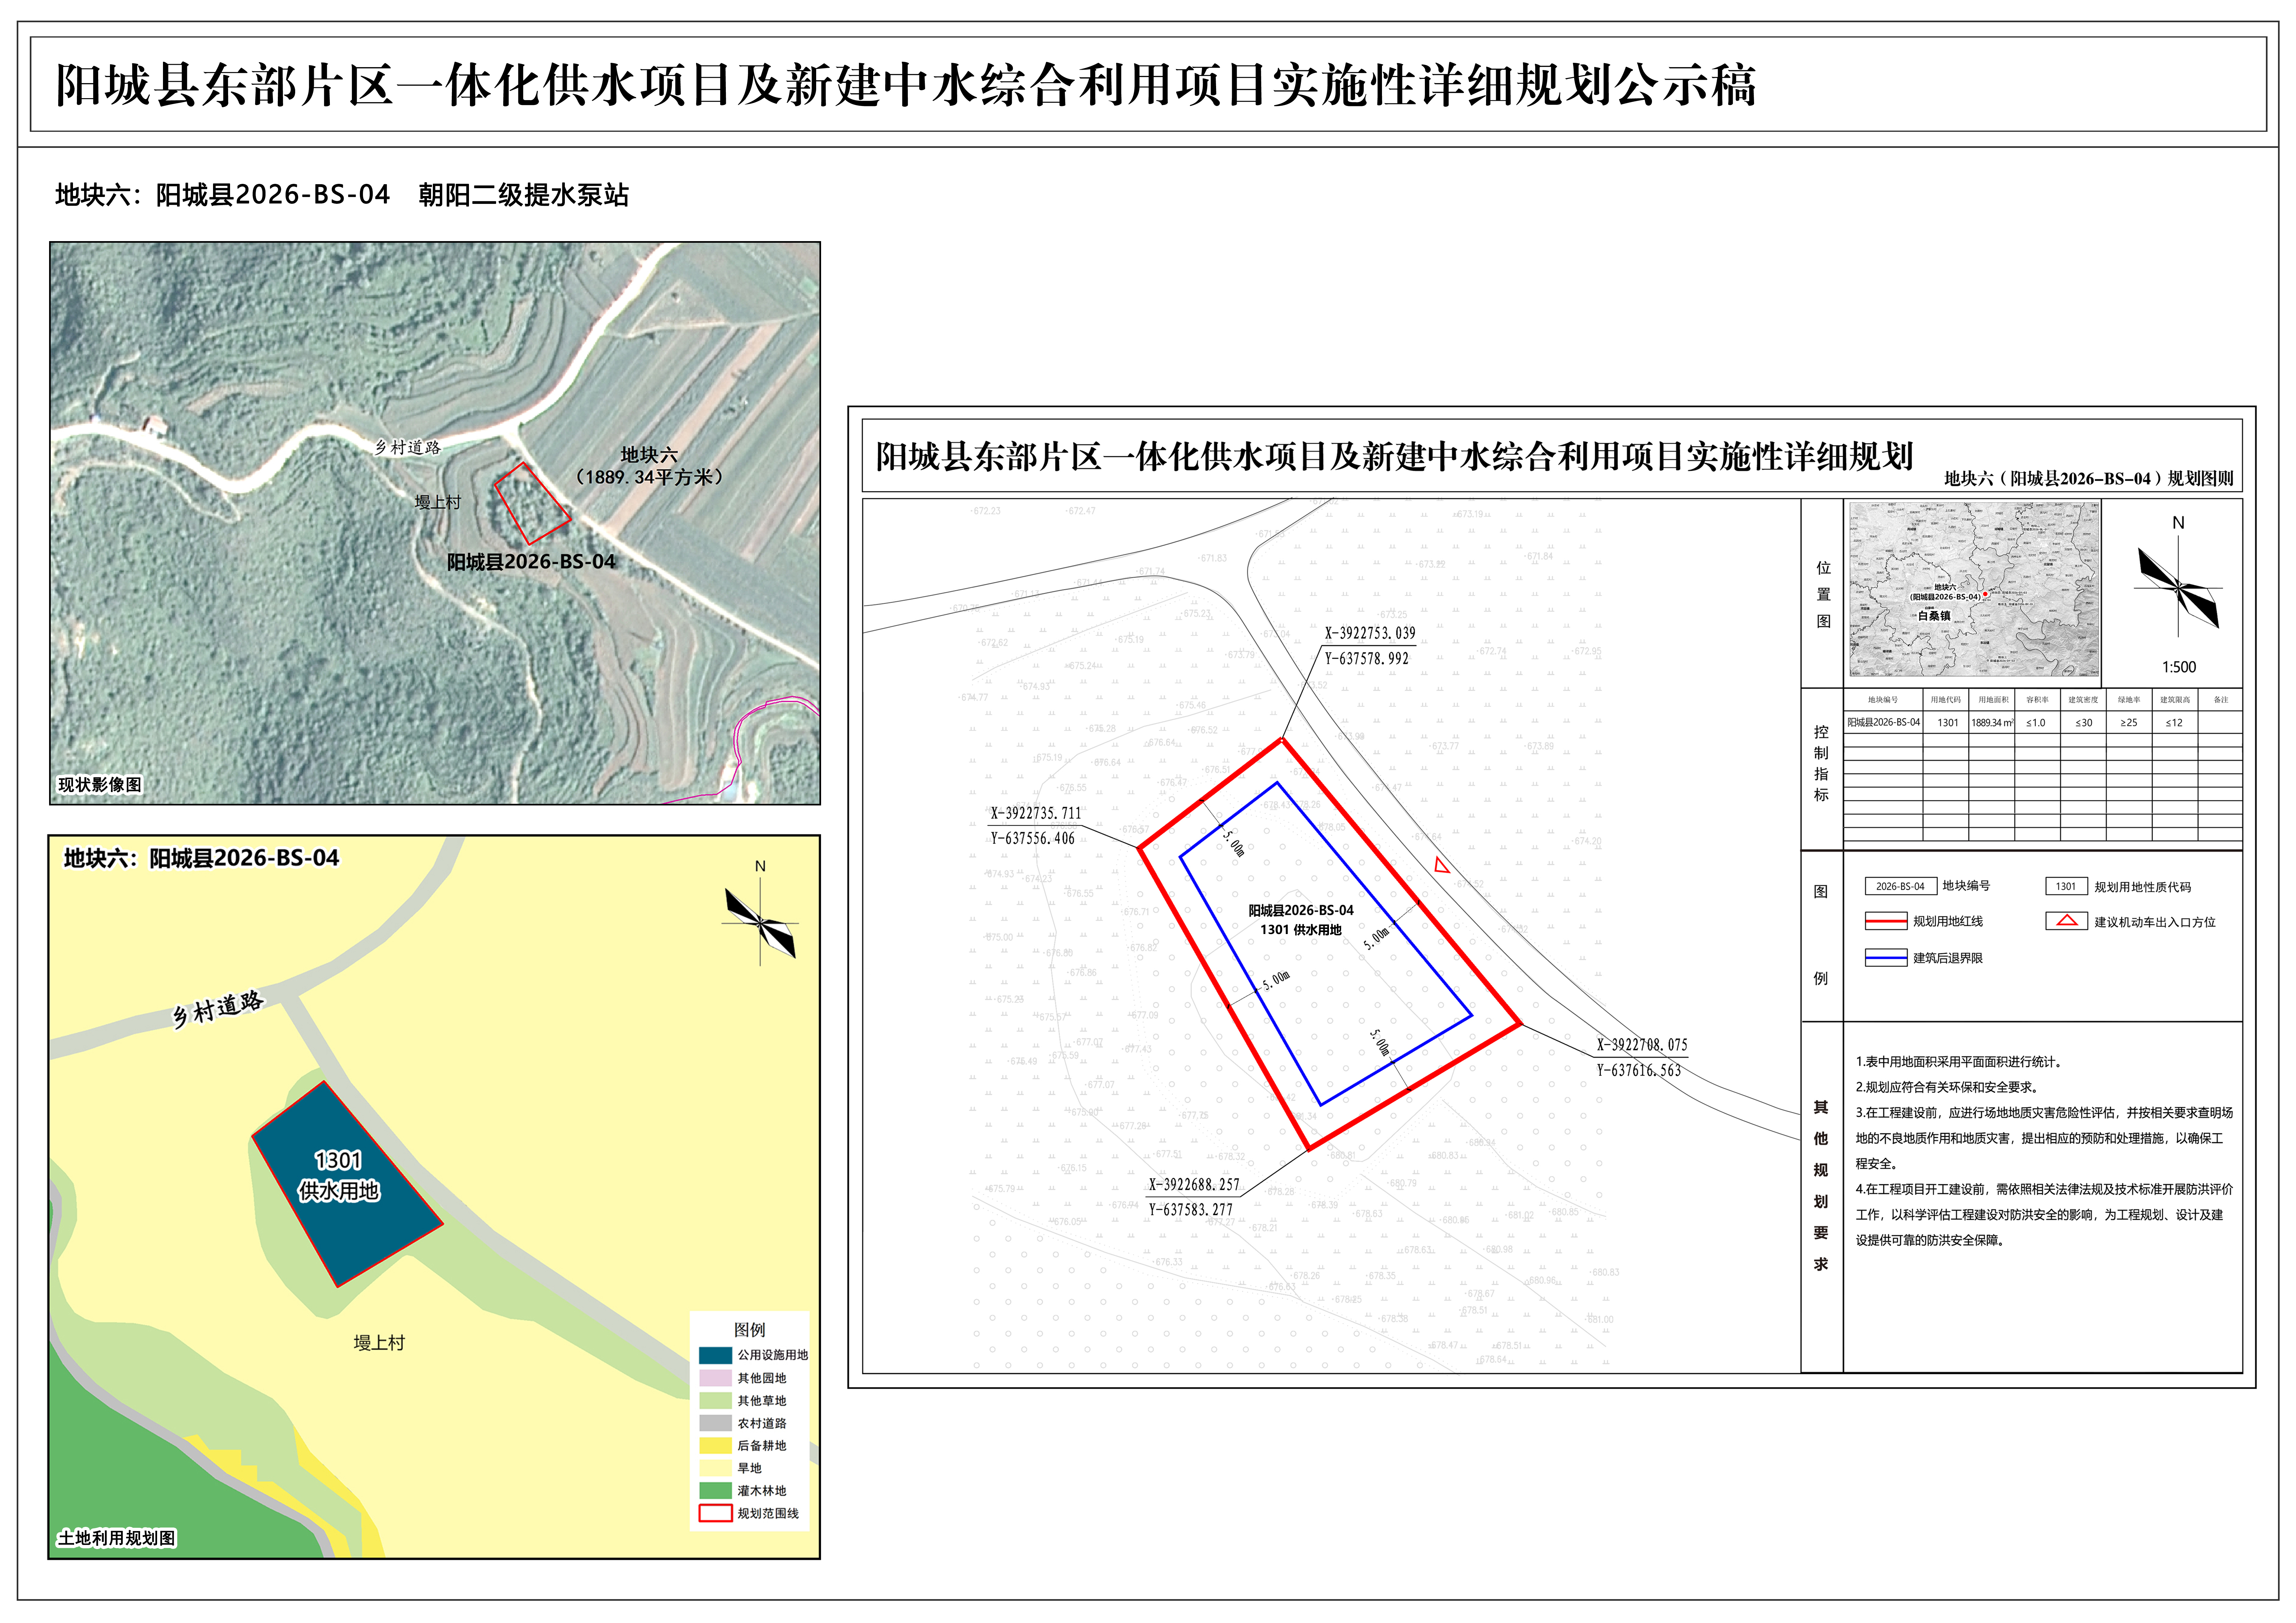Click the ≤30 table cell
This screenshot has width=2296, height=1623.
(2083, 722)
